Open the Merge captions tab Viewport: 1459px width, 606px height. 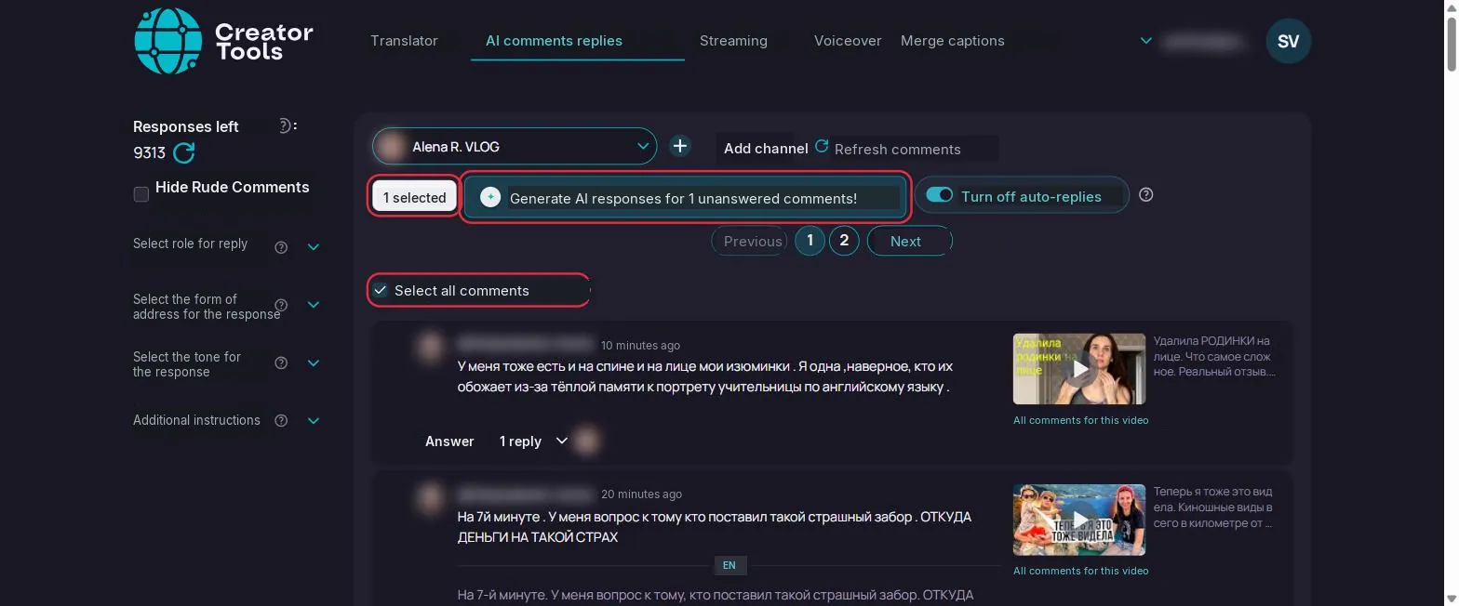[x=953, y=41]
